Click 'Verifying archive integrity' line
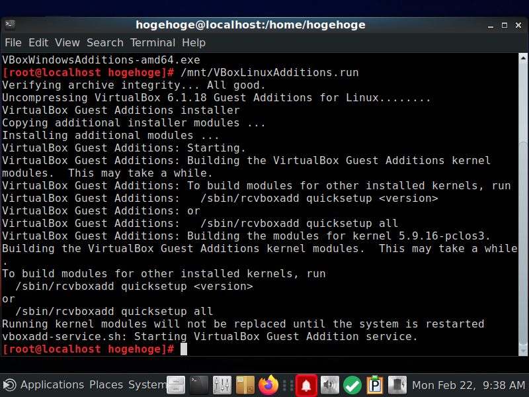Screen dimensions: 529x397 (134, 85)
